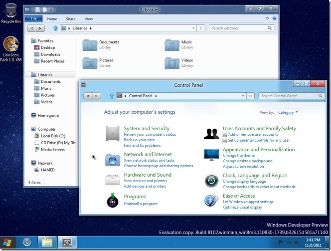Click network tray icon
Image resolution: width=331 pixels, height=251 pixels.
289,243
